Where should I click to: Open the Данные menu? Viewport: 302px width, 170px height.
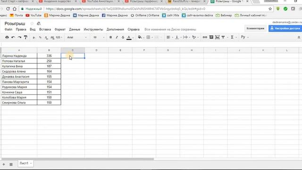75,29
